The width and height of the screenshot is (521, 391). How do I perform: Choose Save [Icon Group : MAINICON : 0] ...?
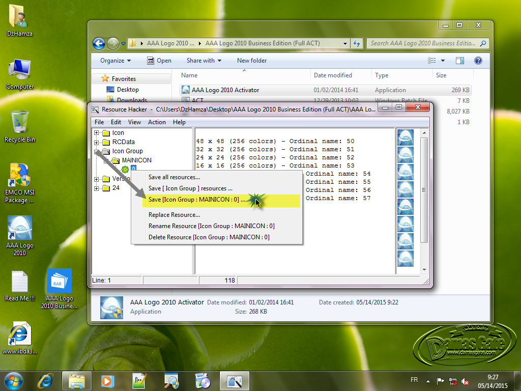(x=217, y=200)
